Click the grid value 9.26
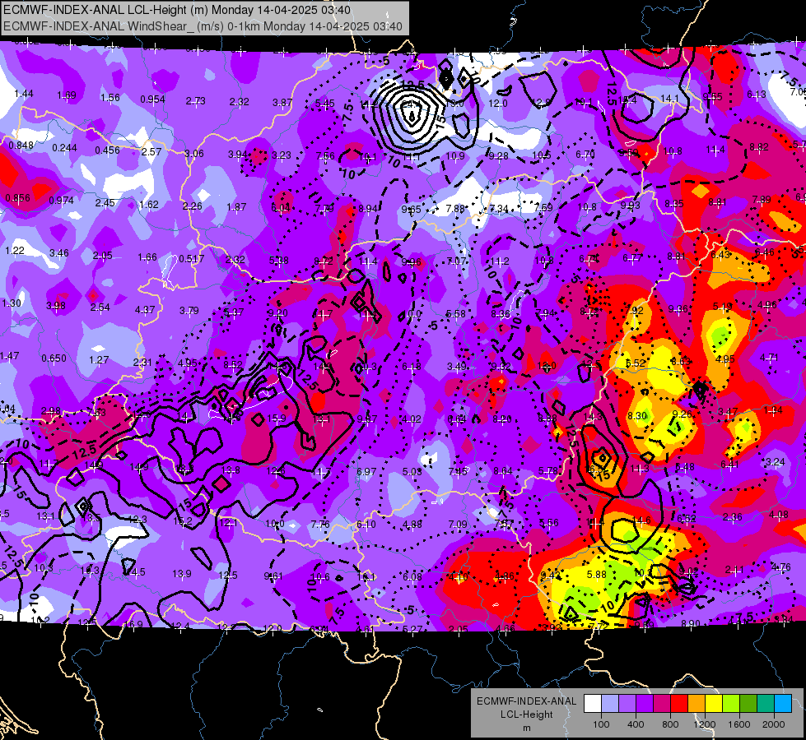 683,414
